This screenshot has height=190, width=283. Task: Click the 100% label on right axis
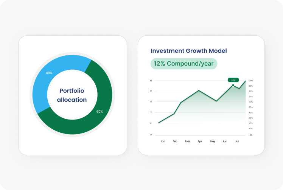(251, 81)
